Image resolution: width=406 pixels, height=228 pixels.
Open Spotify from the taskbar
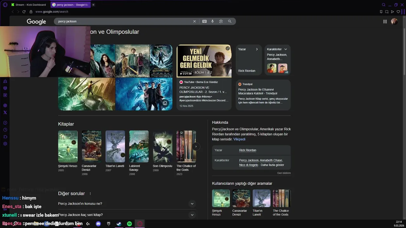[129, 224]
